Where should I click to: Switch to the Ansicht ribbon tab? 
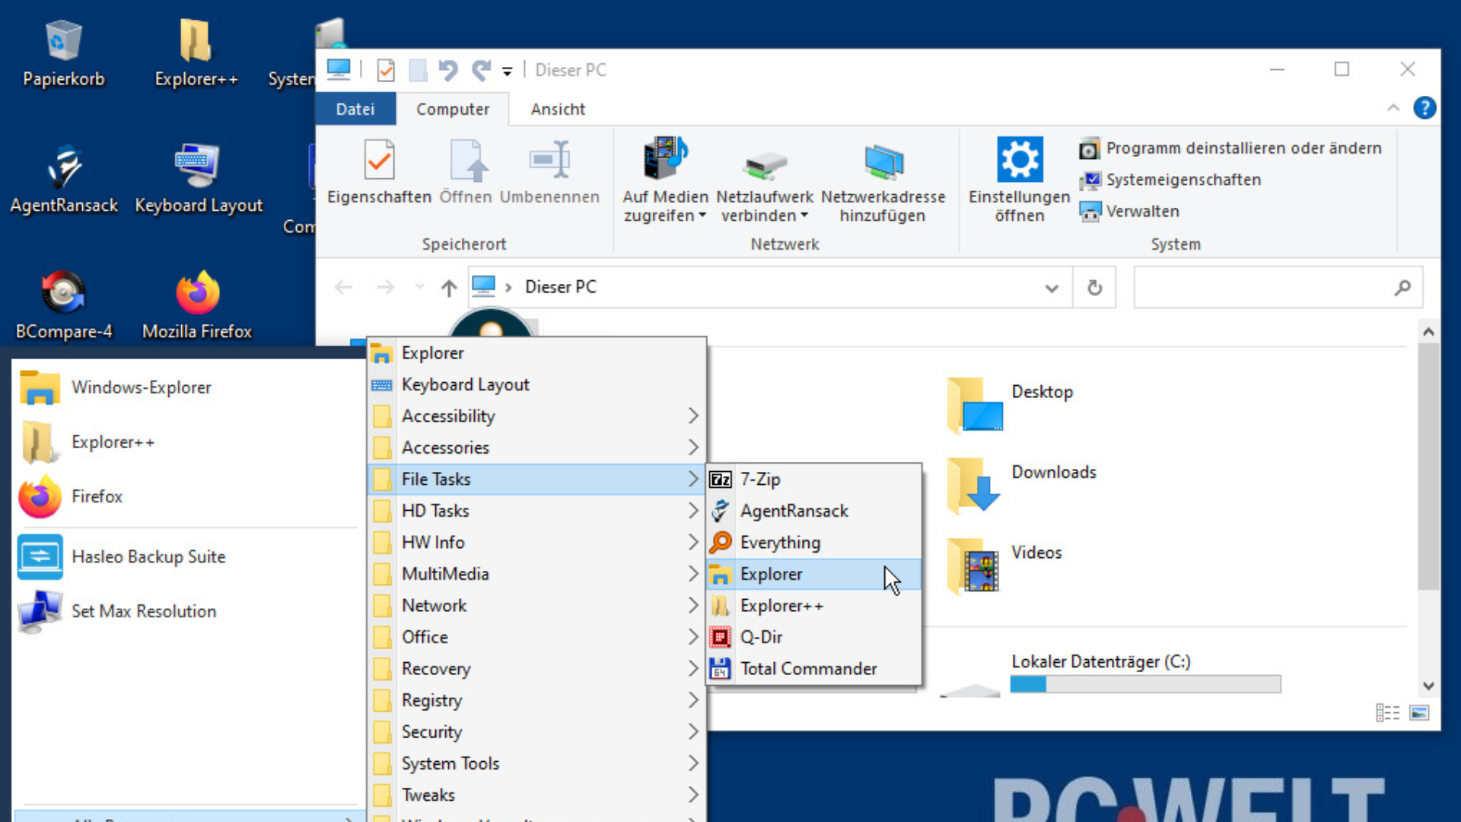(558, 109)
